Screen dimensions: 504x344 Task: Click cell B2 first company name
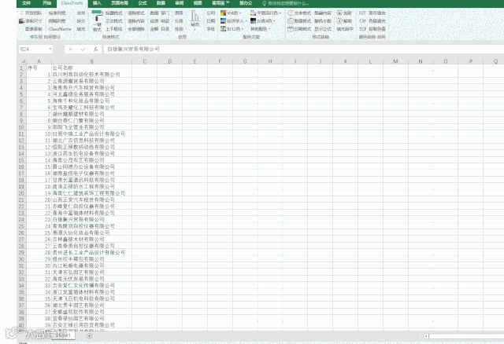coord(91,75)
